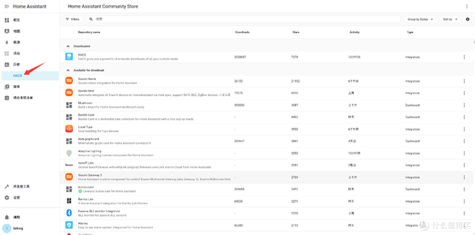Select the Xiaomi Miot repository name
The image size is (475, 235).
click(86, 91)
